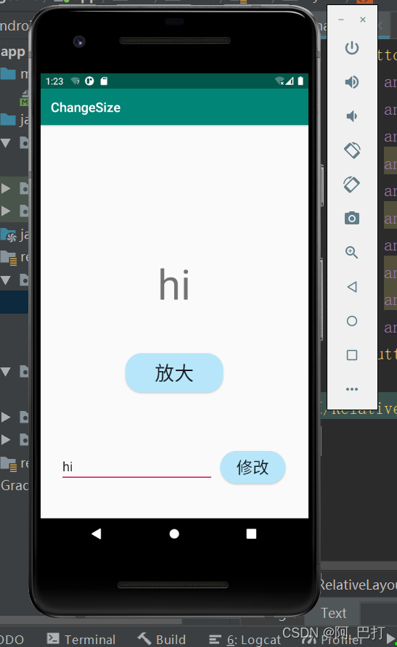Open the Terminal tool window tab
Viewport: 397px width, 647px height.
pos(81,639)
